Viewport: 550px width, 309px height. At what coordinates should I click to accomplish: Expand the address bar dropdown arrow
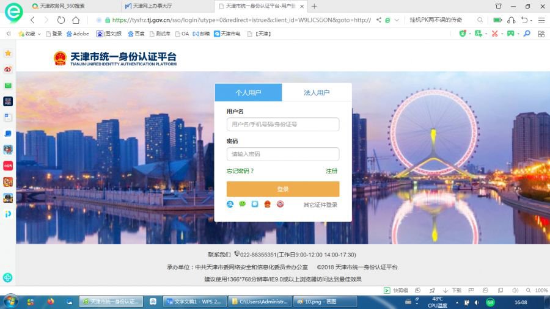coord(397,20)
